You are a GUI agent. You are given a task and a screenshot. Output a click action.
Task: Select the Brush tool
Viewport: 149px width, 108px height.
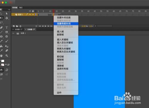coord(7,41)
